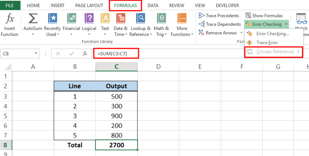
Task: Open the More Functions icon
Action: [x=182, y=19]
